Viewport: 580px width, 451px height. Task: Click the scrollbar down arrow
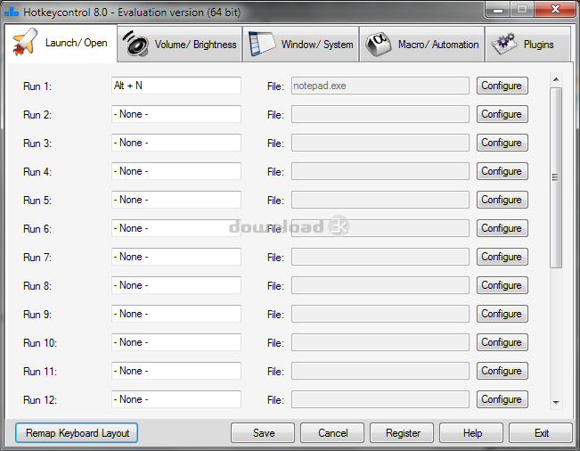point(556,403)
